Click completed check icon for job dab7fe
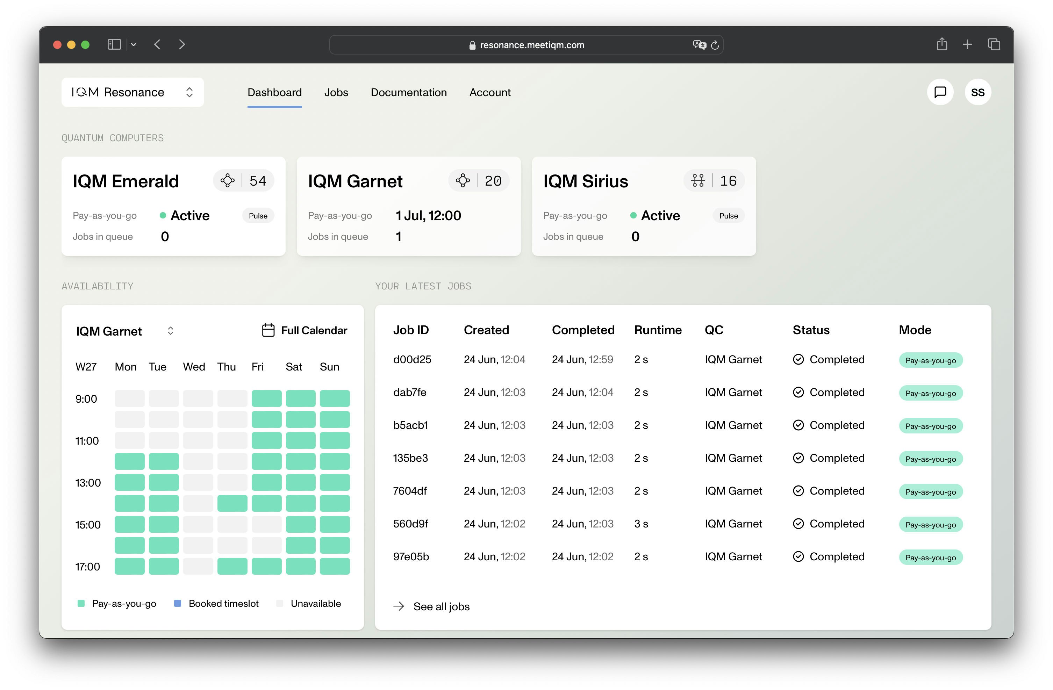 click(x=798, y=392)
